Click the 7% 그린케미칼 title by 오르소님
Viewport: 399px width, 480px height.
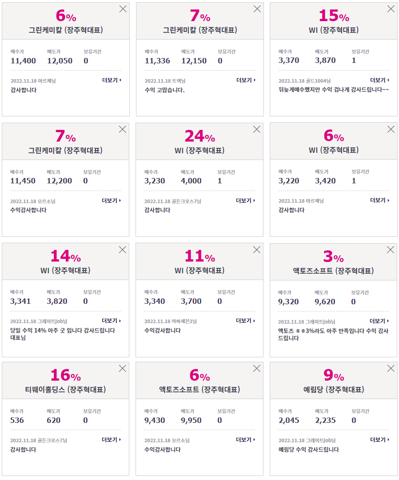(x=66, y=150)
